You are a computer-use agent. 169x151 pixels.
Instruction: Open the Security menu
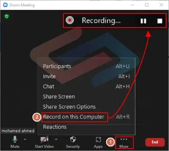[73, 142]
